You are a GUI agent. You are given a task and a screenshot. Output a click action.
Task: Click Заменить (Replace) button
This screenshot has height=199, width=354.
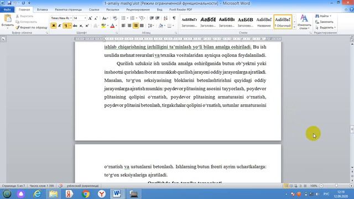point(325,22)
